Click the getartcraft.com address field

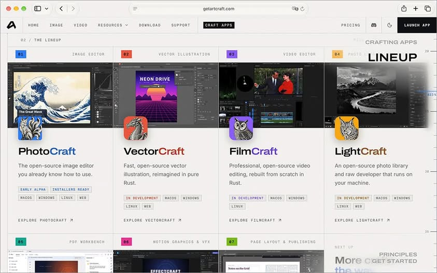click(219, 9)
